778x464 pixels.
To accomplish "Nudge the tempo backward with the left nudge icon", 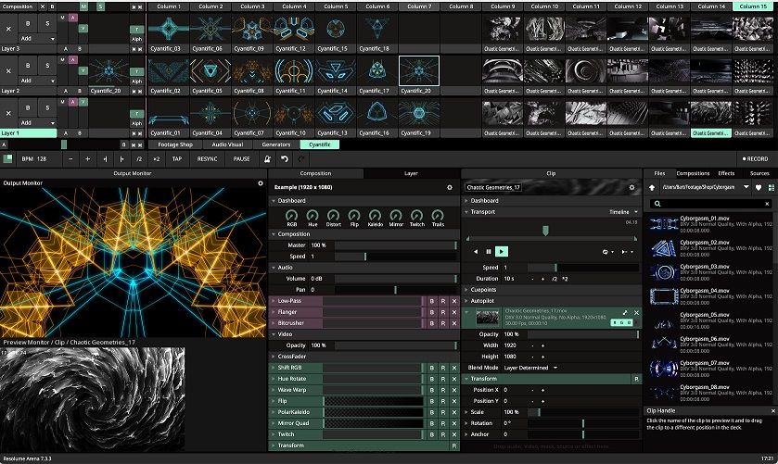I will [x=105, y=159].
